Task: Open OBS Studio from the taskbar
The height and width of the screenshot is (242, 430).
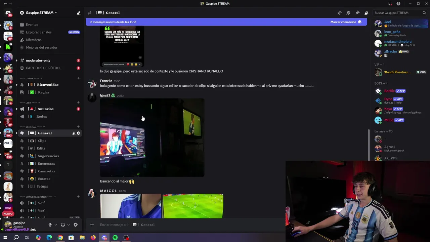Action: pos(126,238)
